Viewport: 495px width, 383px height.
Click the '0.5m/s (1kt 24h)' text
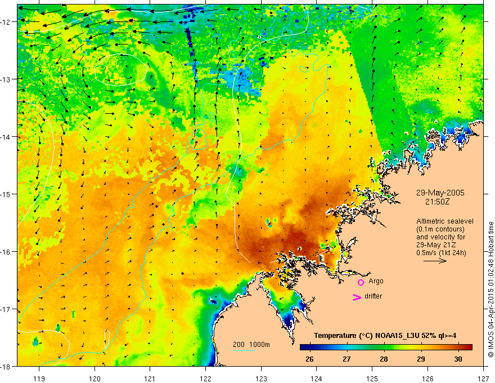tap(441, 253)
